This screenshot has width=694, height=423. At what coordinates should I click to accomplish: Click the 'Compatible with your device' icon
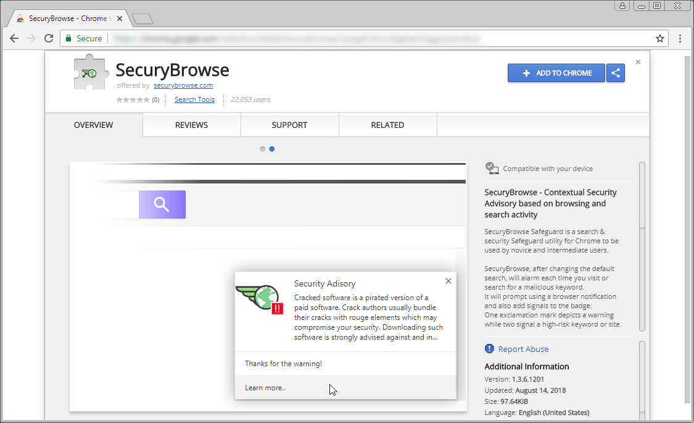tap(492, 168)
